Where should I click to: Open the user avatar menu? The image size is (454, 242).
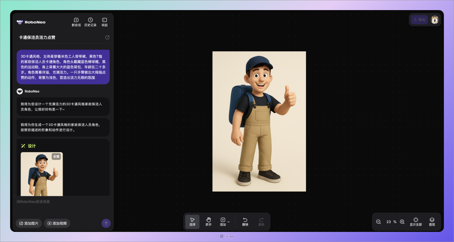[x=435, y=20]
